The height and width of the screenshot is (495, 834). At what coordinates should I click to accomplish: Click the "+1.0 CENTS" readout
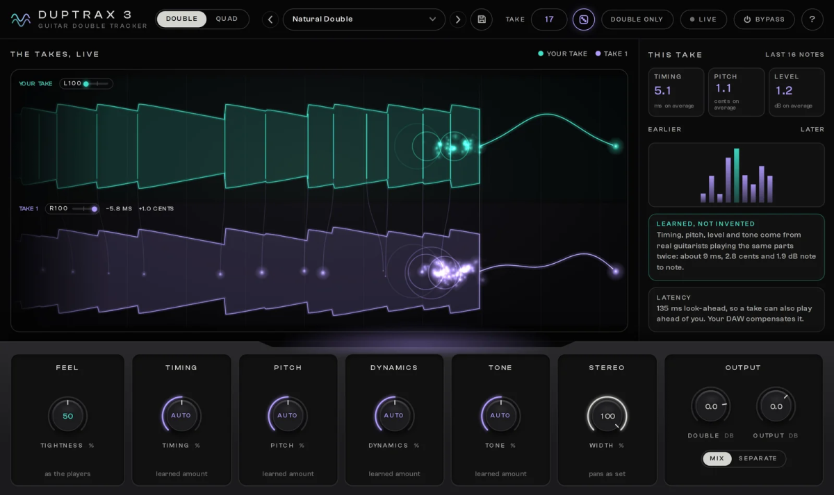point(156,209)
